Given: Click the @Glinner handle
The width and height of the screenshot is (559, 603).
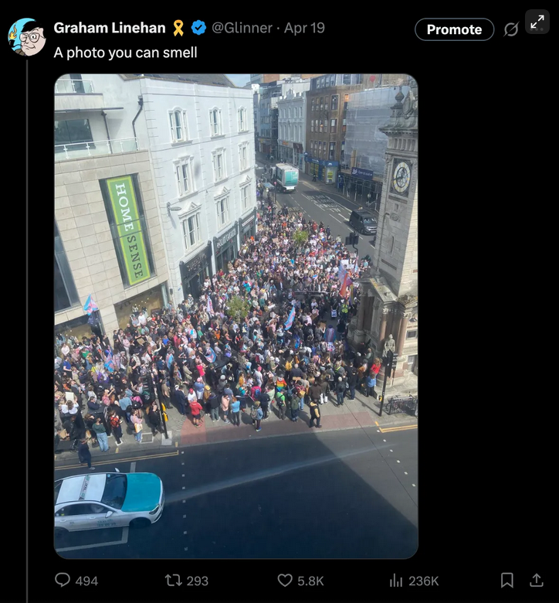Looking at the screenshot, I should (x=242, y=28).
